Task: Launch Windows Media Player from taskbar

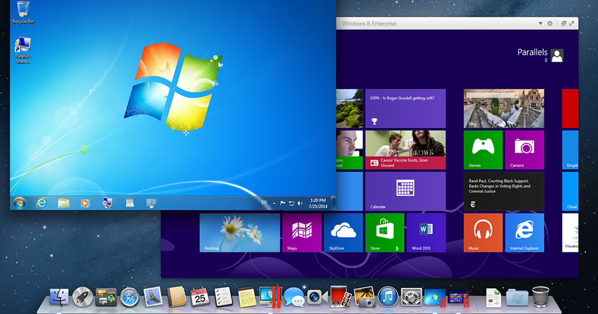Action: (85, 203)
